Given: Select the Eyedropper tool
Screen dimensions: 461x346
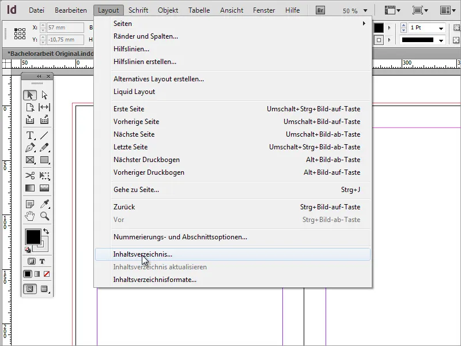Looking at the screenshot, I should pyautogui.click(x=44, y=204).
